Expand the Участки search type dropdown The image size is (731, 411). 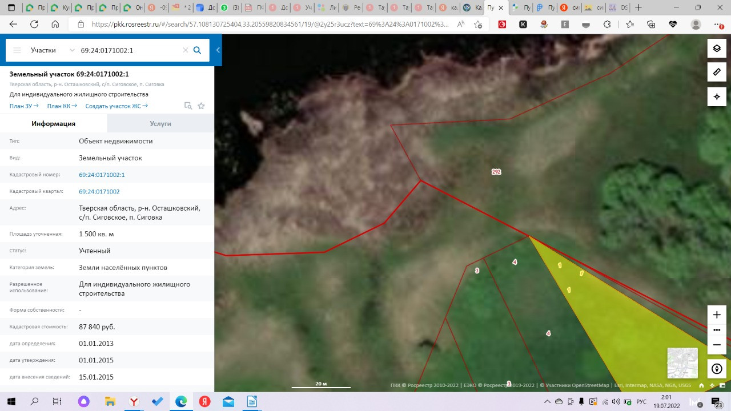click(x=51, y=50)
